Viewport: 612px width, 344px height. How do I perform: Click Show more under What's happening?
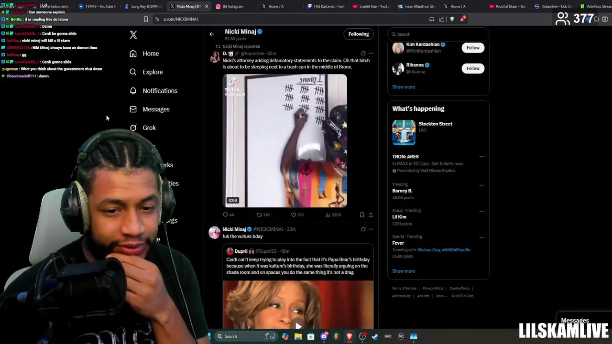coord(404,271)
